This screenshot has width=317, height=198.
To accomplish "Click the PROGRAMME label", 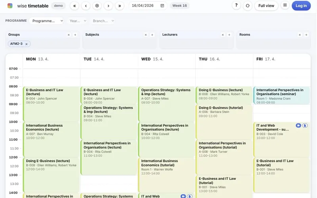I will tap(16, 21).
